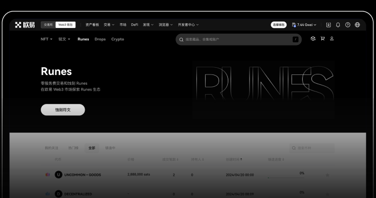Open the 7.44 Gwei gas dropdown

click(304, 25)
